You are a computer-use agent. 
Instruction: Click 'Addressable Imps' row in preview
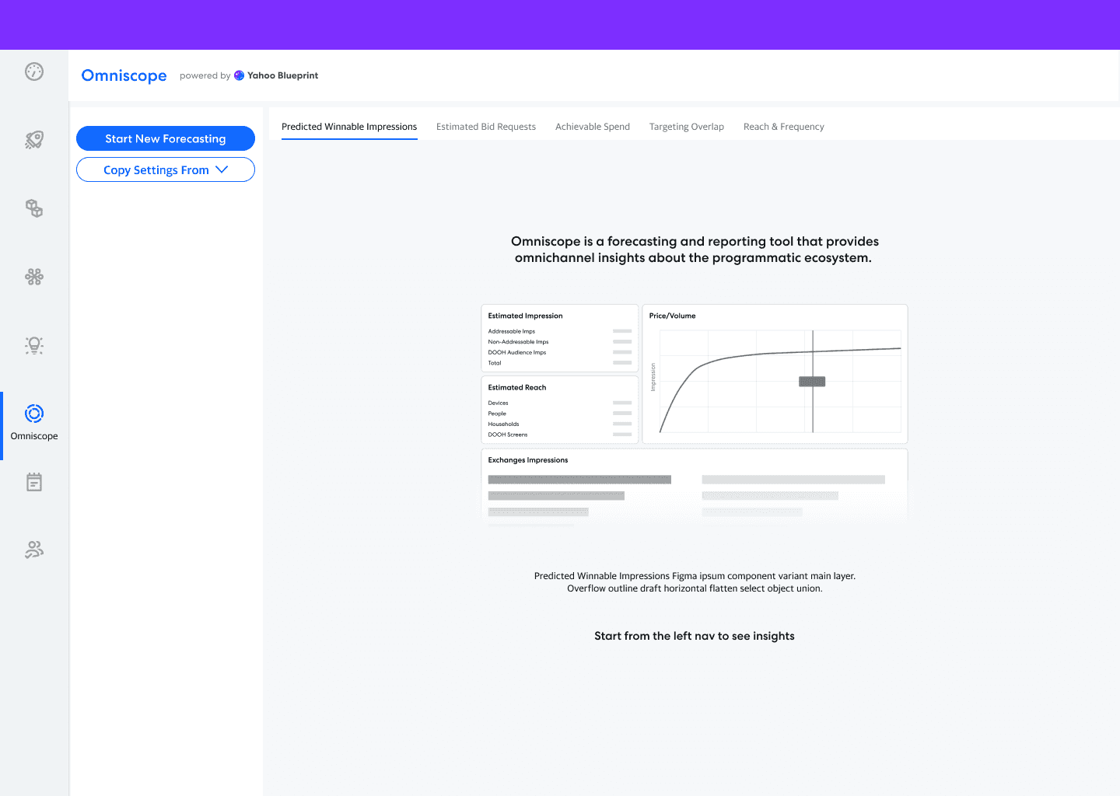point(560,331)
